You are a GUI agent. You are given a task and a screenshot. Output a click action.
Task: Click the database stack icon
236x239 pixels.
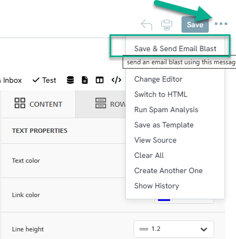[x=70, y=80]
